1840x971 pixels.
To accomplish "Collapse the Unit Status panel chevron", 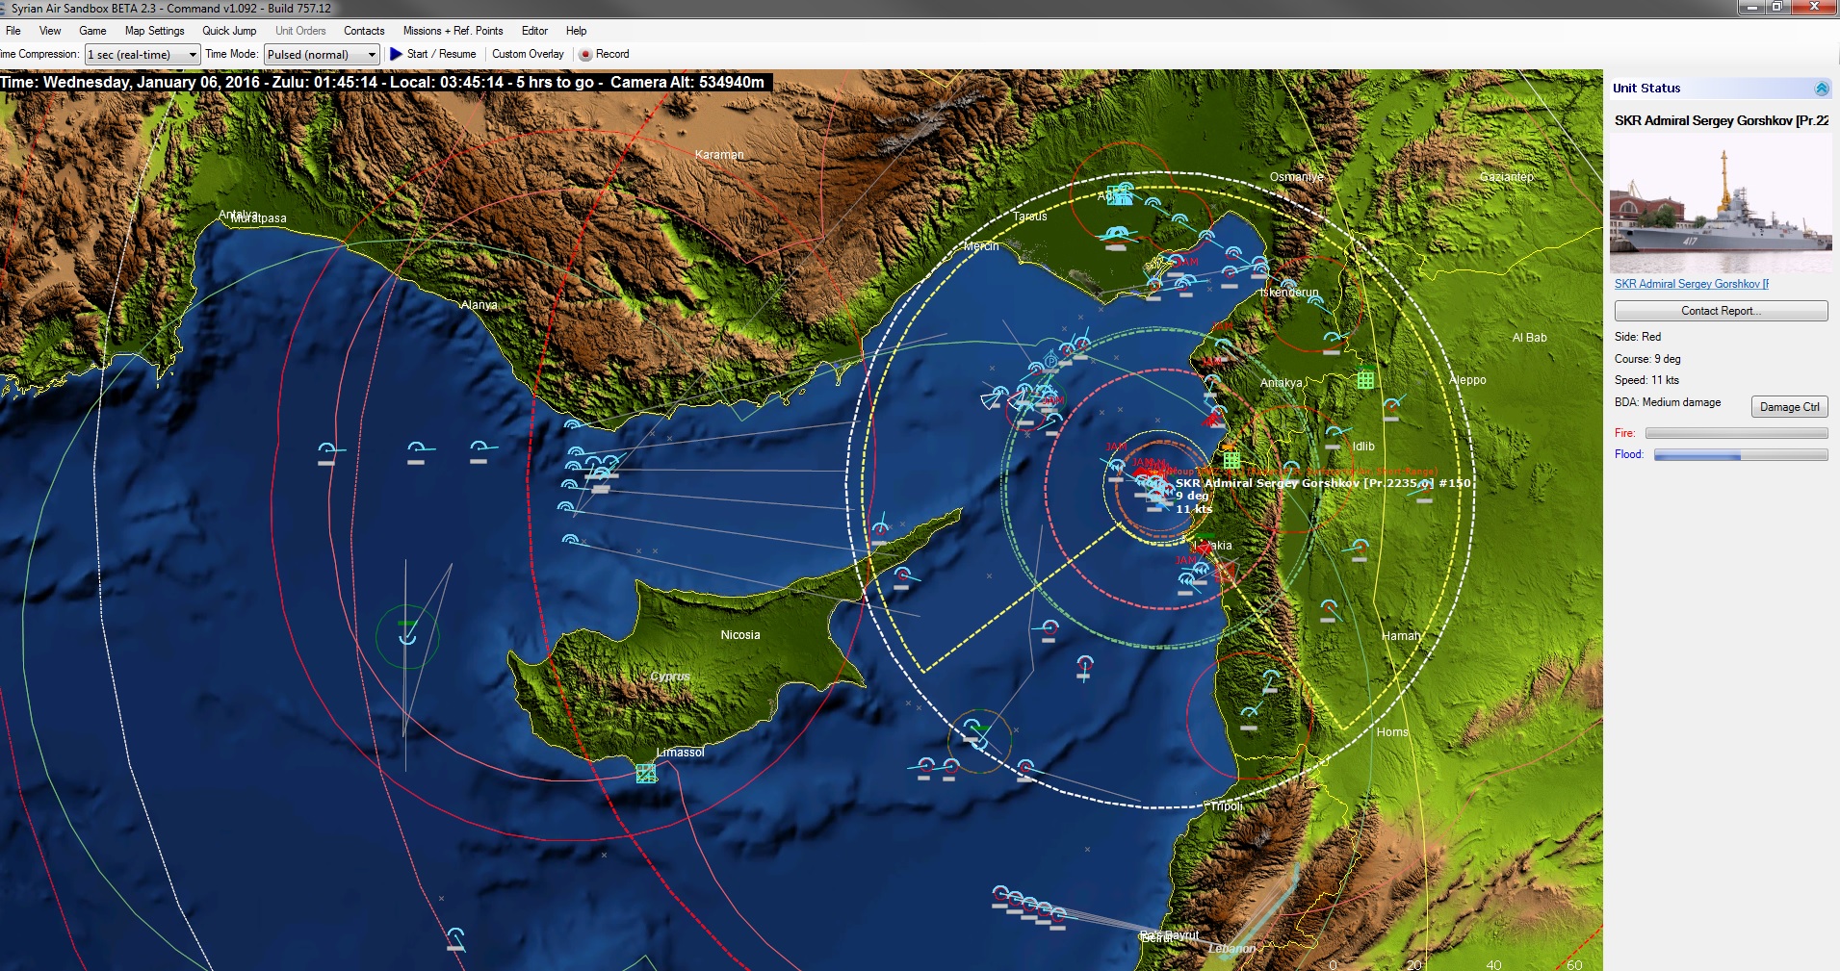I will [x=1821, y=89].
